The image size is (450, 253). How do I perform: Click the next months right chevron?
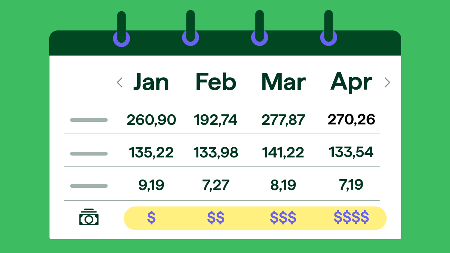[x=387, y=82]
